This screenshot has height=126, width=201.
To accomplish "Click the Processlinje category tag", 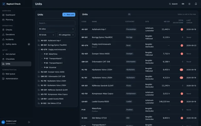I will [x=131, y=29].
